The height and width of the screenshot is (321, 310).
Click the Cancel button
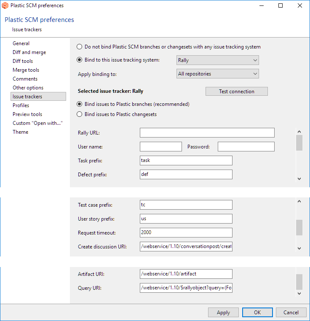tap(291, 313)
